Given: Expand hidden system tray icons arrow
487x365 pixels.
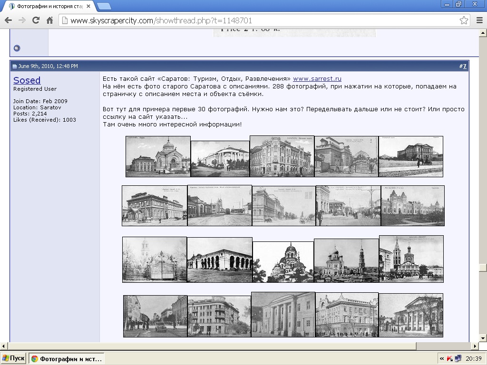Looking at the screenshot, I should coord(442,358).
